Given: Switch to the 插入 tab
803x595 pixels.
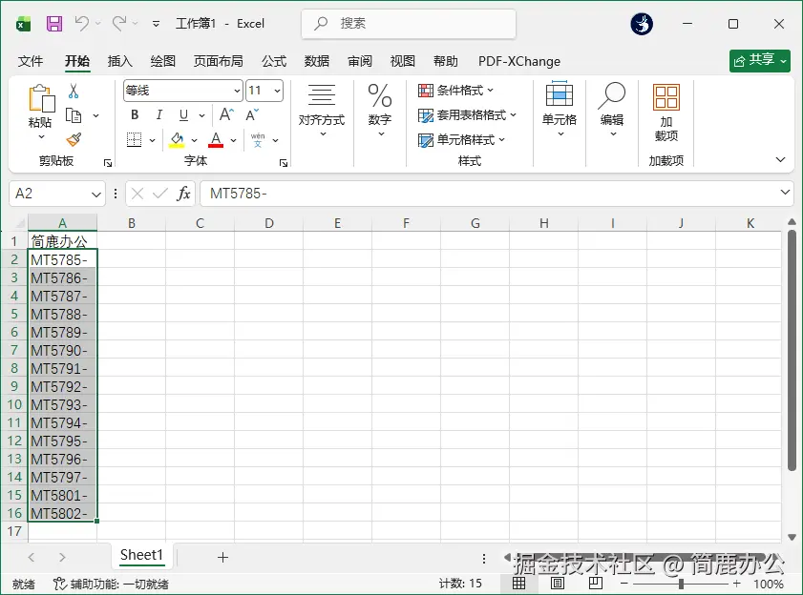Looking at the screenshot, I should tap(120, 61).
